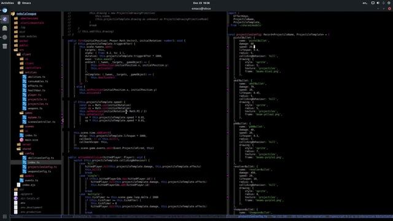The width and height of the screenshot is (393, 221).
Task: Collapse the src folder
Action: [21, 50]
